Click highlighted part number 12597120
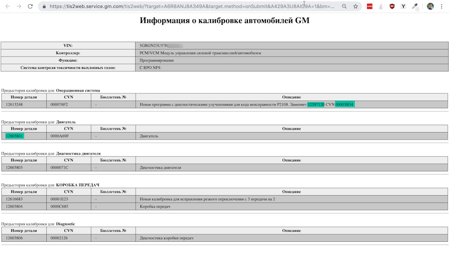The width and height of the screenshot is (449, 253). pyautogui.click(x=316, y=105)
